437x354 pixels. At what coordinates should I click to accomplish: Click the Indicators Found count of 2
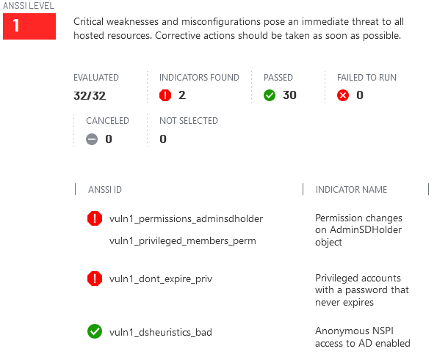[x=182, y=95]
